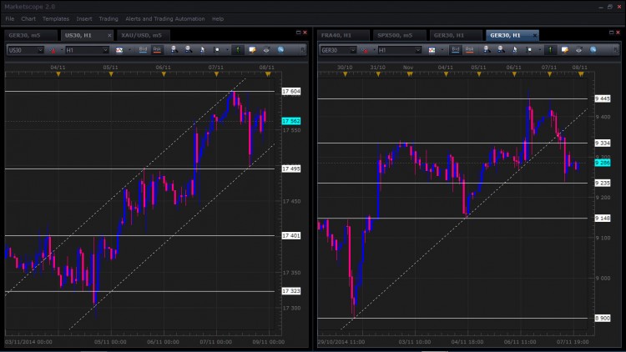Click zoom in magnifier on US30 toolbar
626x352 pixels.
[174, 49]
